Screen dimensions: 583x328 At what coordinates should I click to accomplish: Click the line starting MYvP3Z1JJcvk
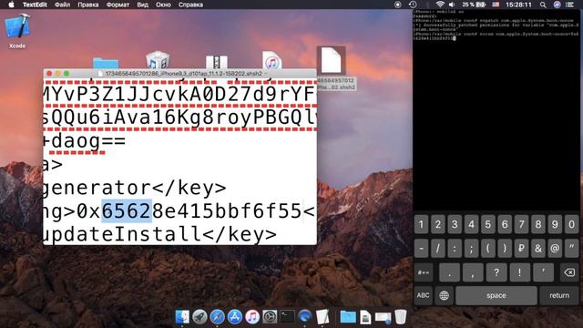(180, 94)
